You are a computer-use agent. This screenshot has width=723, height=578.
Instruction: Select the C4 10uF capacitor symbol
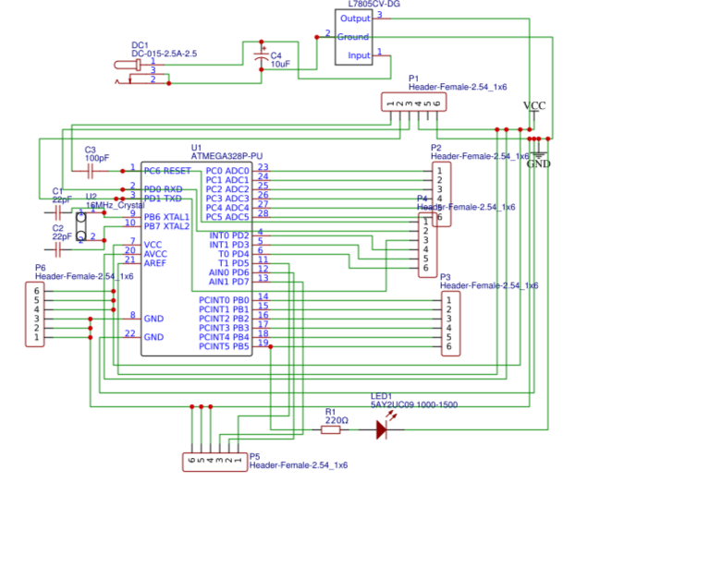tap(262, 55)
